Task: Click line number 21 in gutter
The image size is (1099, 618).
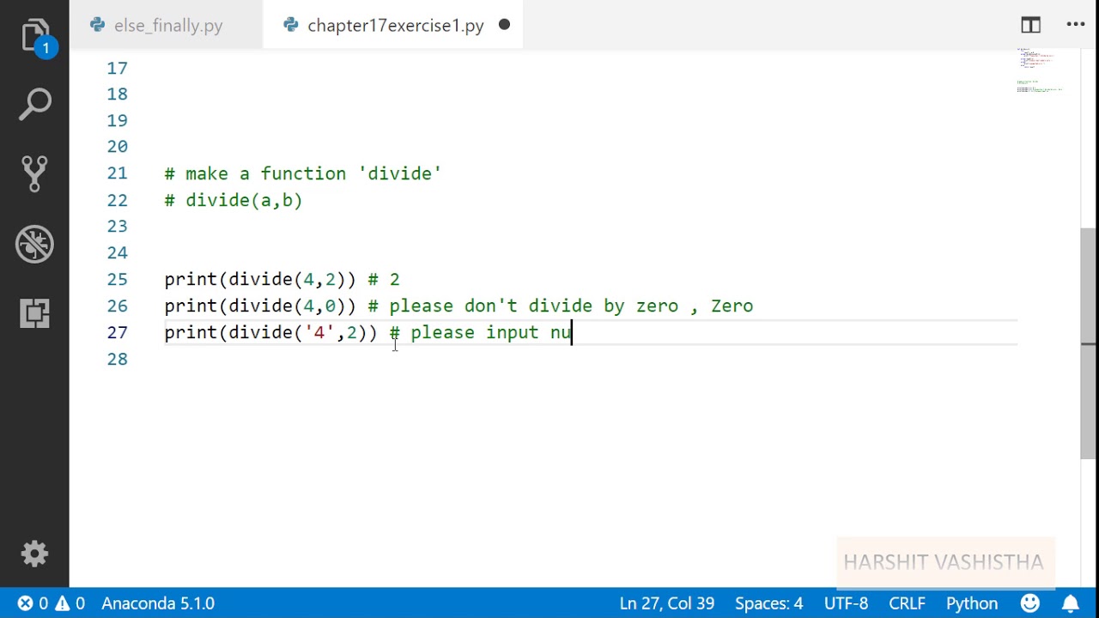Action: point(118,173)
